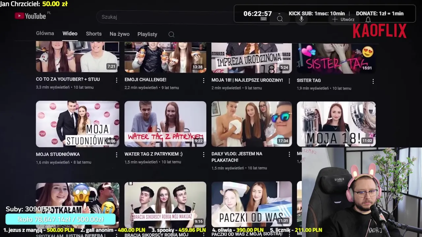This screenshot has width=422, height=237.
Task: Click 3,3 mln wyświetleń metadata text
Action: (x=53, y=87)
